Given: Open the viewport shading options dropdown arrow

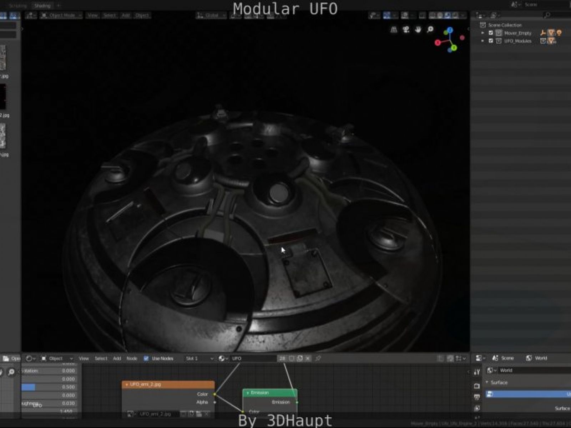Looking at the screenshot, I should point(463,15).
